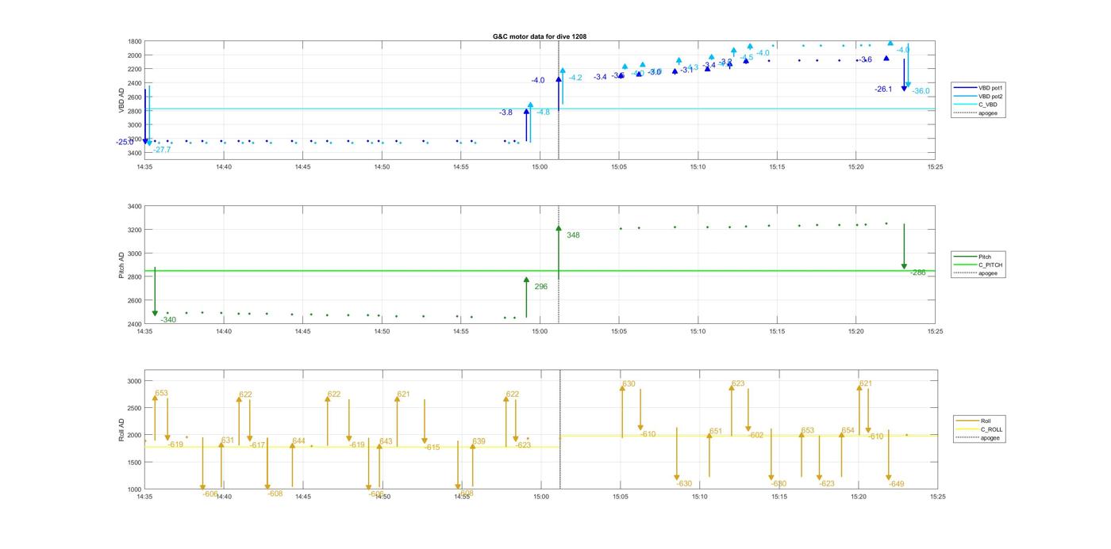This screenshot has width=1111, height=549.
Task: Click the '-286' pitch data label
Action: click(x=918, y=273)
